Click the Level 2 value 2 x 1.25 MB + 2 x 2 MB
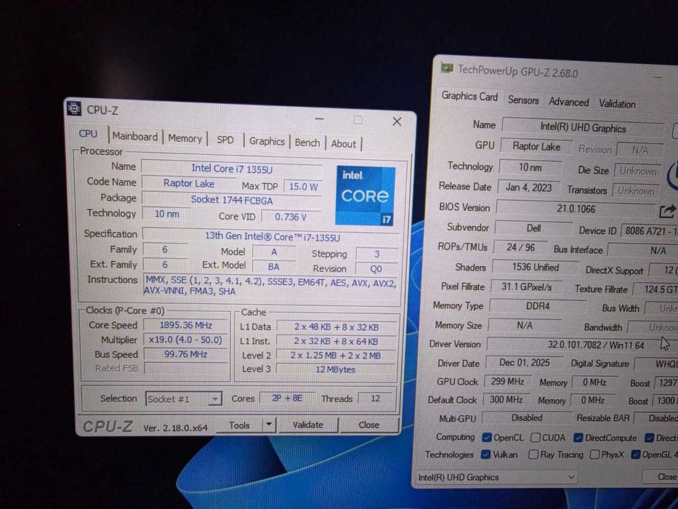678x509 pixels. [336, 356]
